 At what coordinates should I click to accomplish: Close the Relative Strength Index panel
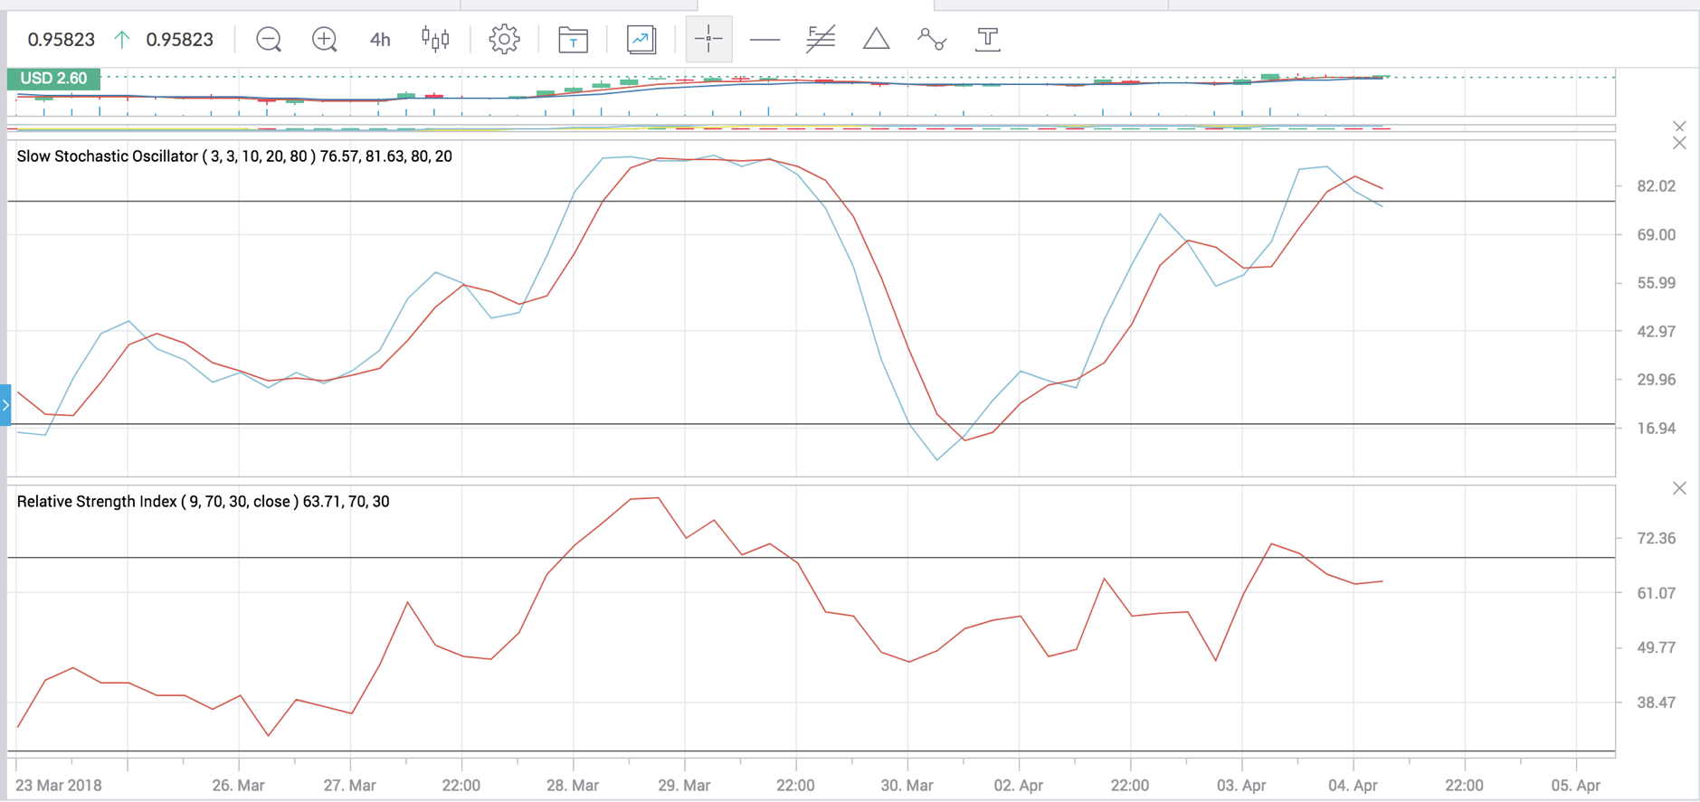[1679, 488]
